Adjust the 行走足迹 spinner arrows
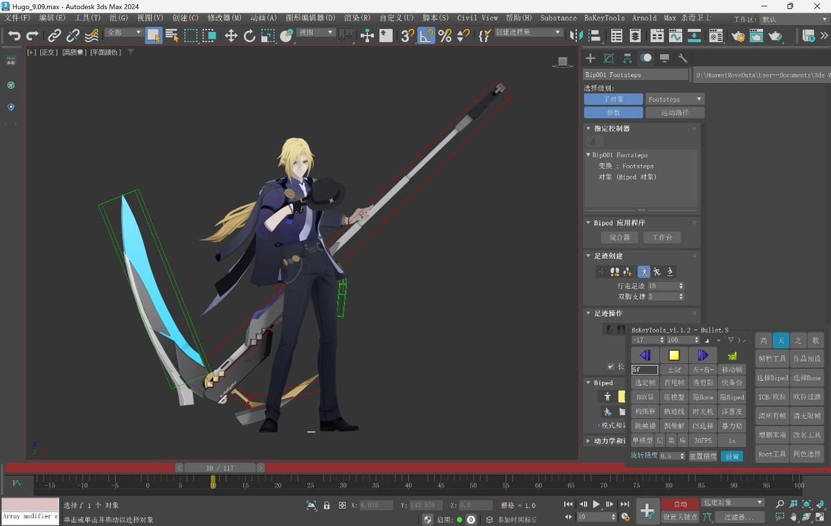 pyautogui.click(x=681, y=286)
